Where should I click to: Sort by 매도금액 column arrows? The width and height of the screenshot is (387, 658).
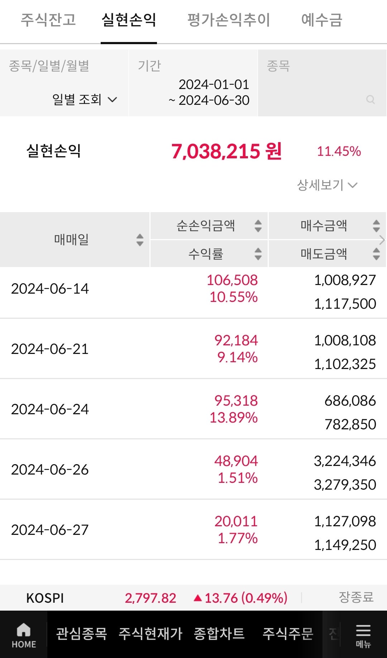click(x=376, y=254)
